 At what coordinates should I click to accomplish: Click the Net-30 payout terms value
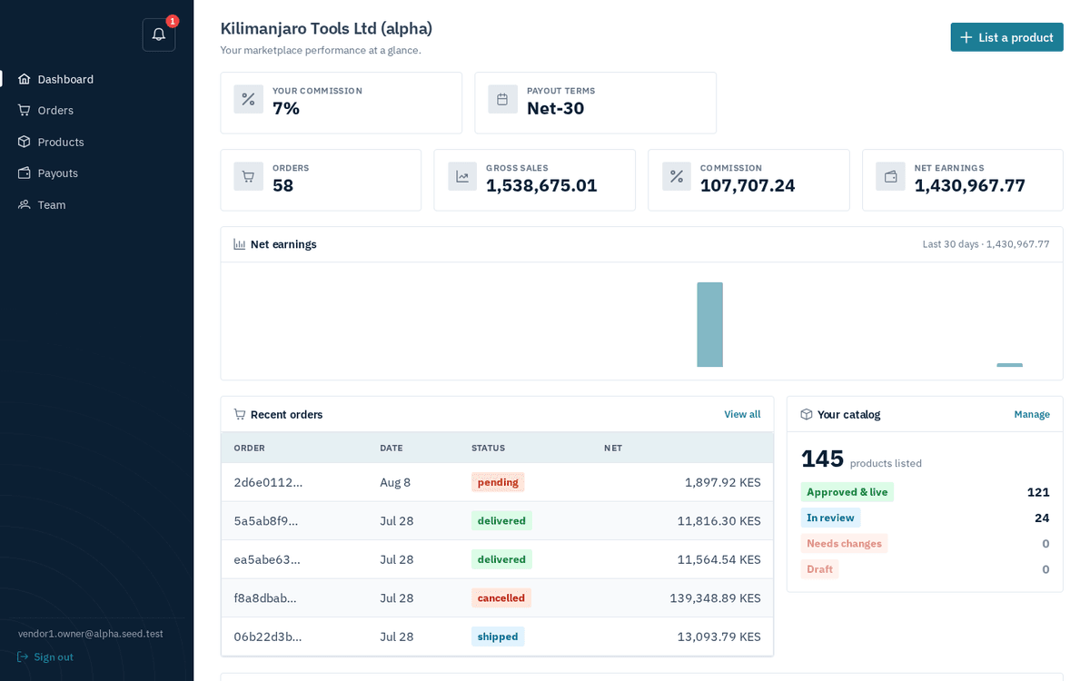[x=556, y=108]
